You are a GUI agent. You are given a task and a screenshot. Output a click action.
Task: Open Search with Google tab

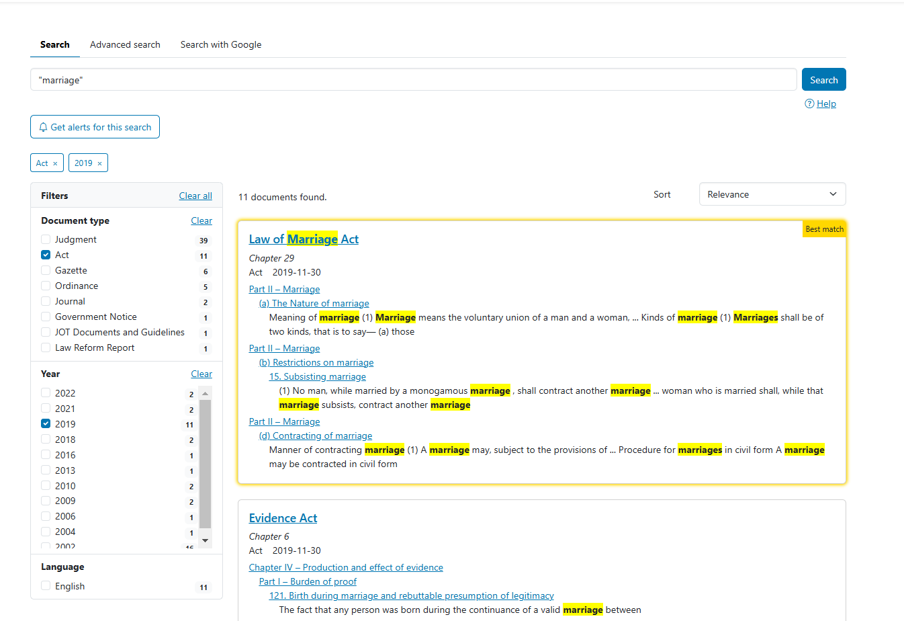coord(221,44)
